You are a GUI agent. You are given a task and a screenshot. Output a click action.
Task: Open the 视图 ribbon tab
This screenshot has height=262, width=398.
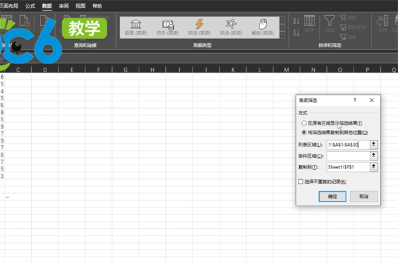[80, 6]
